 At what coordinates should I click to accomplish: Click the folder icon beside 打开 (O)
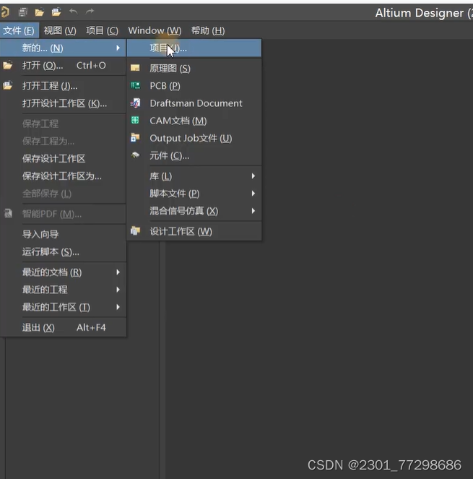tap(8, 65)
